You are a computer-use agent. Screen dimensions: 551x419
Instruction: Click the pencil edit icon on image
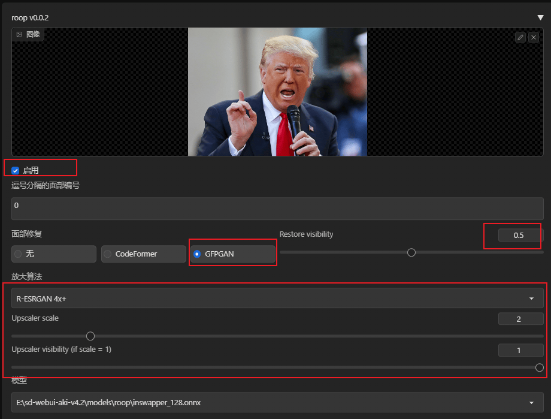[x=520, y=37]
